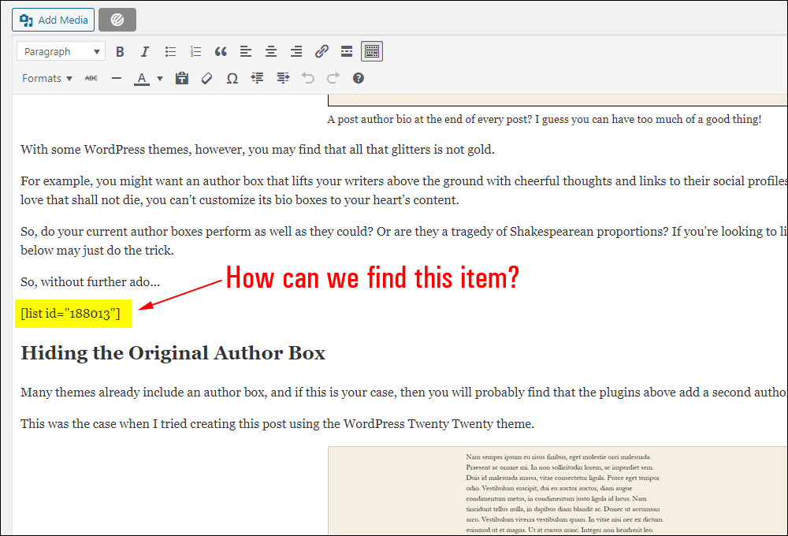The height and width of the screenshot is (536, 788).
Task: Apply the text color button
Action: [x=142, y=79]
